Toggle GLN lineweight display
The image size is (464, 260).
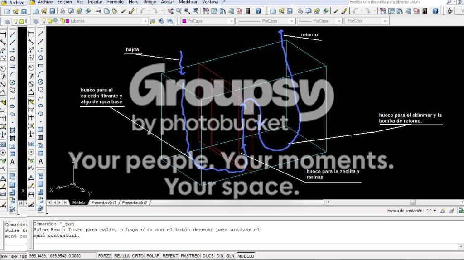[230, 256]
